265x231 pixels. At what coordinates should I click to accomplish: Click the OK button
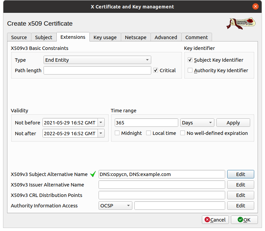[x=244, y=220]
